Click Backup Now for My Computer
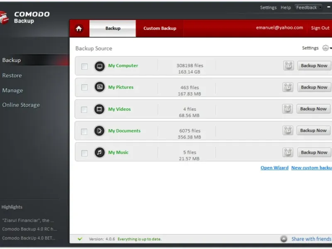This screenshot has width=332, height=249. [314, 66]
